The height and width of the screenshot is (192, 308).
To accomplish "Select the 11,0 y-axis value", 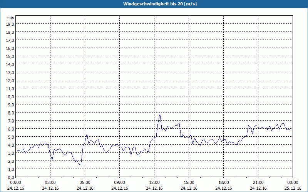I will (x=10, y=89).
